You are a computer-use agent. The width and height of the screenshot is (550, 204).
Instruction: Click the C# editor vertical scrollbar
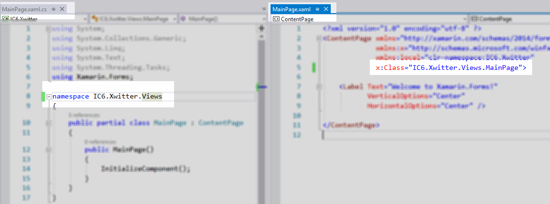tap(262, 117)
